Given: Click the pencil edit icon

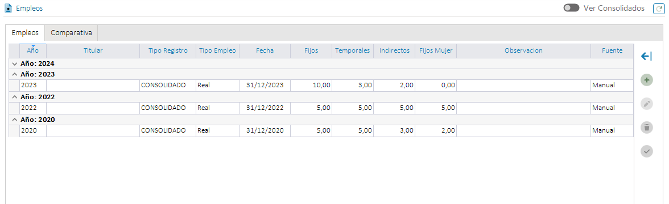Looking at the screenshot, I should pyautogui.click(x=647, y=104).
